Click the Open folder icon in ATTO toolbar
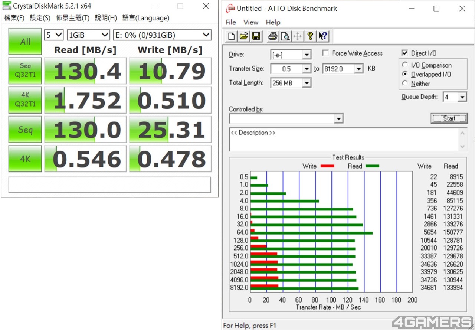The height and width of the screenshot is (330, 475). [244, 36]
